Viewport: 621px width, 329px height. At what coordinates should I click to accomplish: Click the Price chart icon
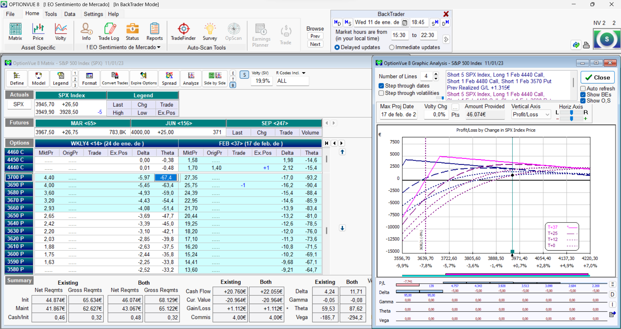coord(38,32)
